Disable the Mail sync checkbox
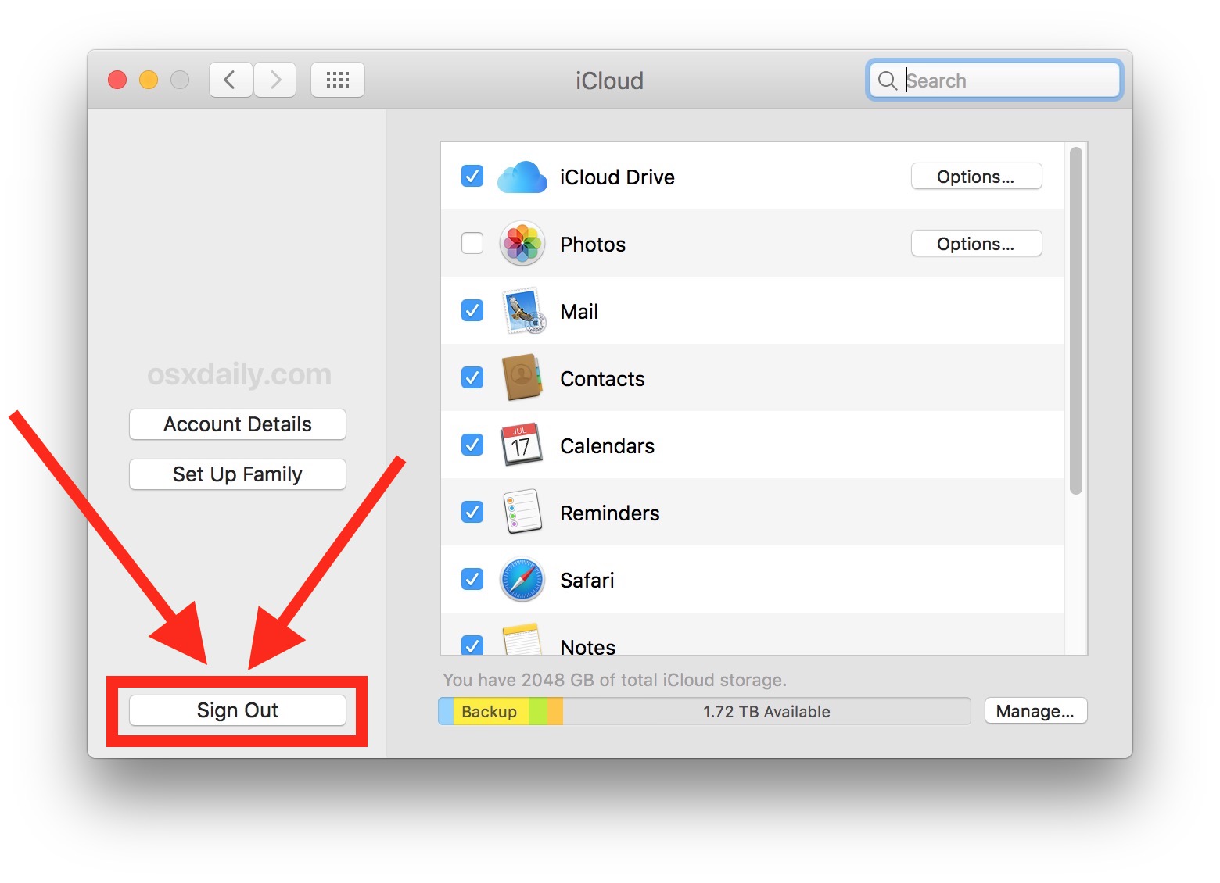1220x883 pixels. coord(472,310)
